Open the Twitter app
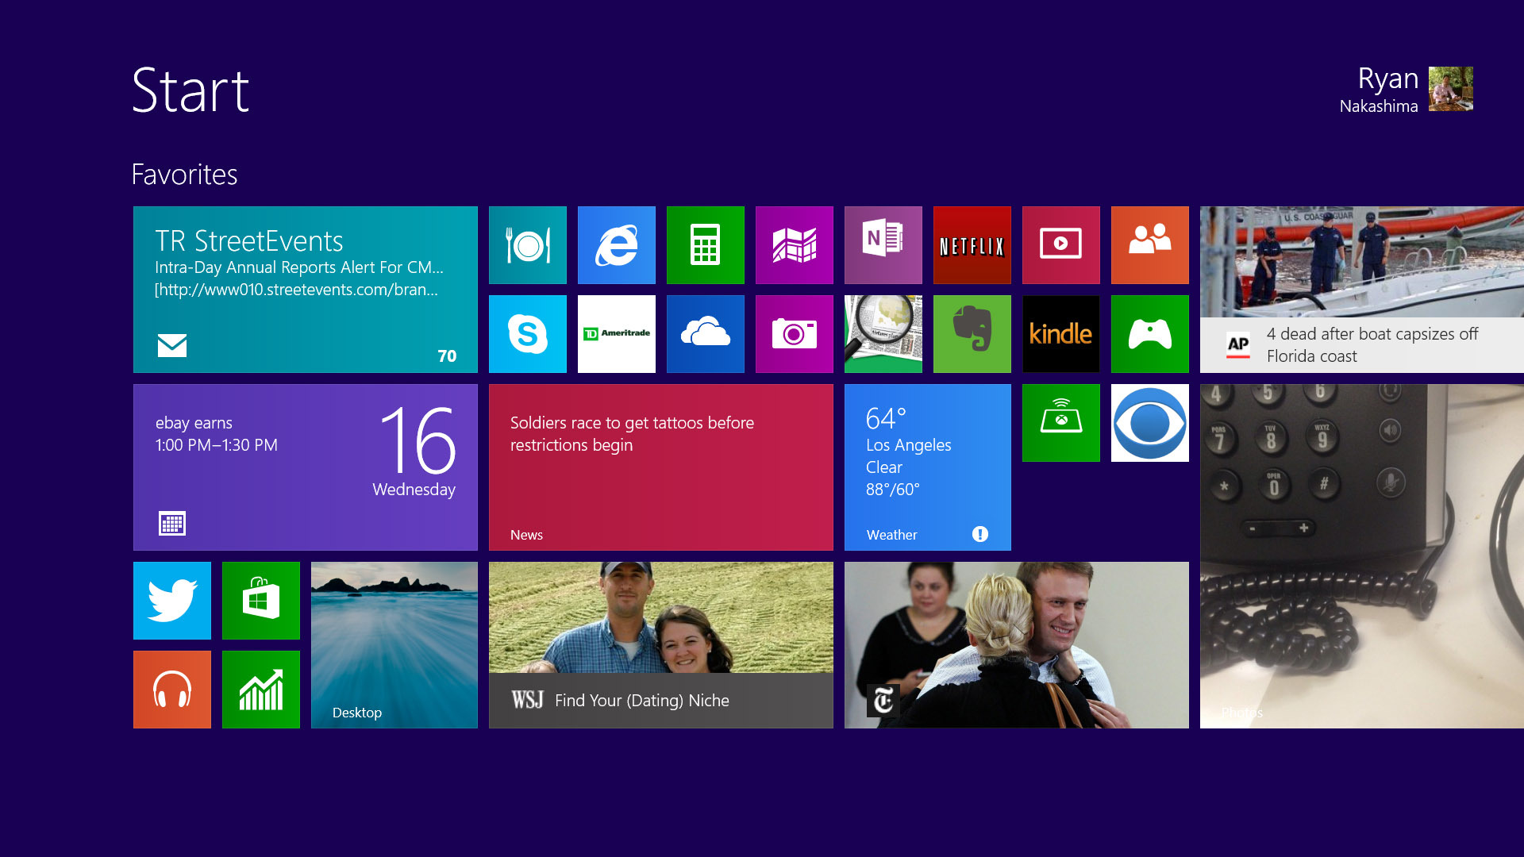This screenshot has height=857, width=1524. [x=171, y=601]
